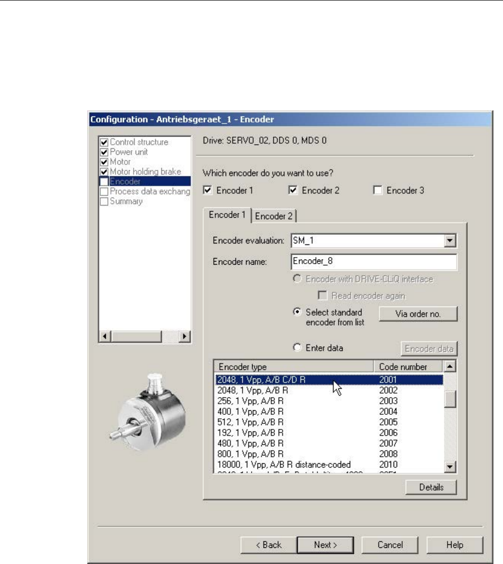Choose the 'Enter data' radio option
Viewport: 503px width, 564px height.
click(297, 347)
